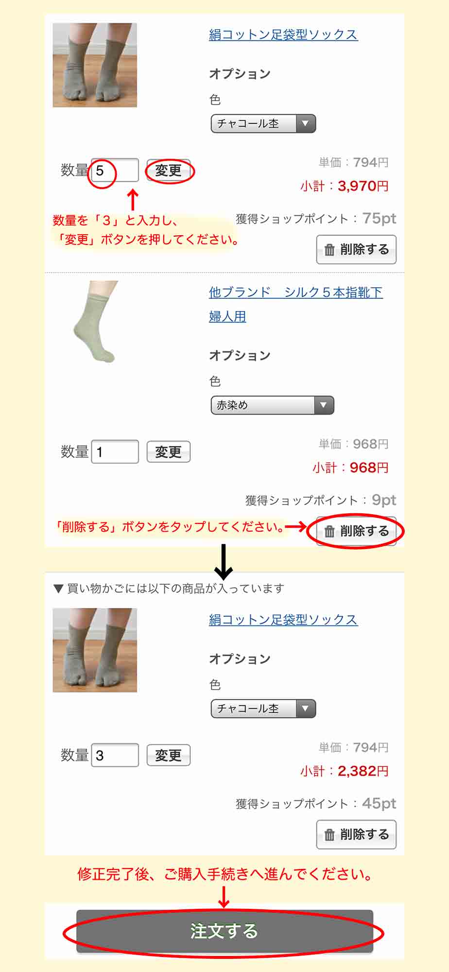Image resolution: width=449 pixels, height=972 pixels.
Task: Click quantity field showing 5
Action: click(115, 170)
